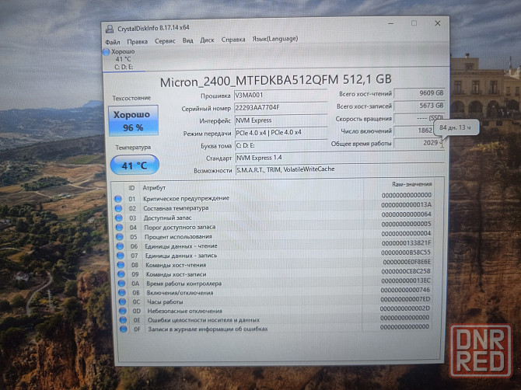Click the standard field NVM Express 1.4
The height and width of the screenshot is (390, 521).
click(x=340, y=158)
